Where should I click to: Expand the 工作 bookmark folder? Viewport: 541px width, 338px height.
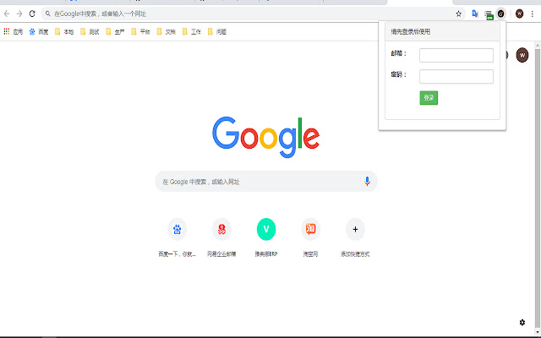[x=192, y=32]
